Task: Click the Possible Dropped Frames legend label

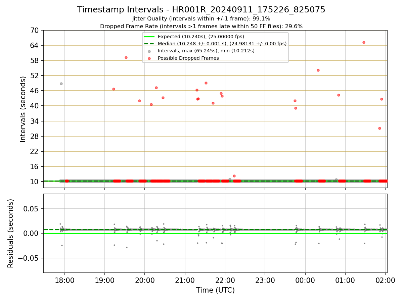Action: click(188, 58)
